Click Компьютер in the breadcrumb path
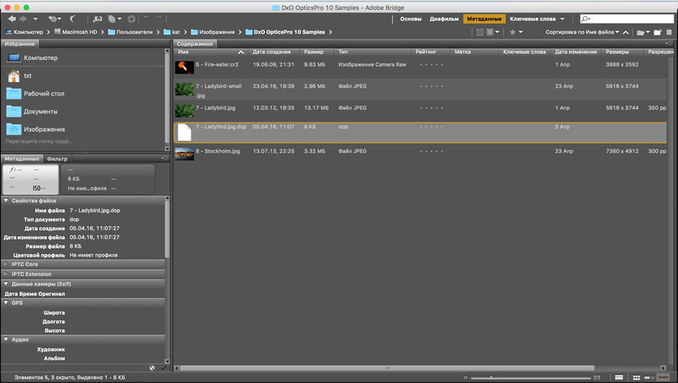The height and width of the screenshot is (383, 678). [x=24, y=32]
